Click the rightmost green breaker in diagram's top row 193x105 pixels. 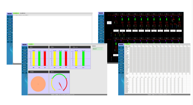(x=179, y=19)
